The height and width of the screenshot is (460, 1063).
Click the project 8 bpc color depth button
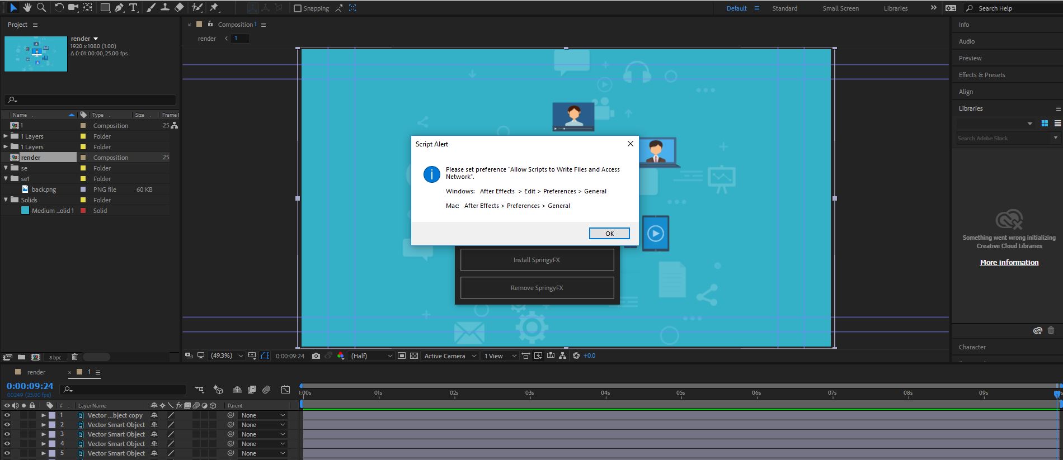pyautogui.click(x=55, y=358)
